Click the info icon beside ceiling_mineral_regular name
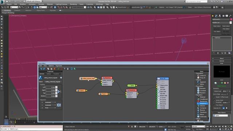The image size is (233, 131). tap(61, 78)
